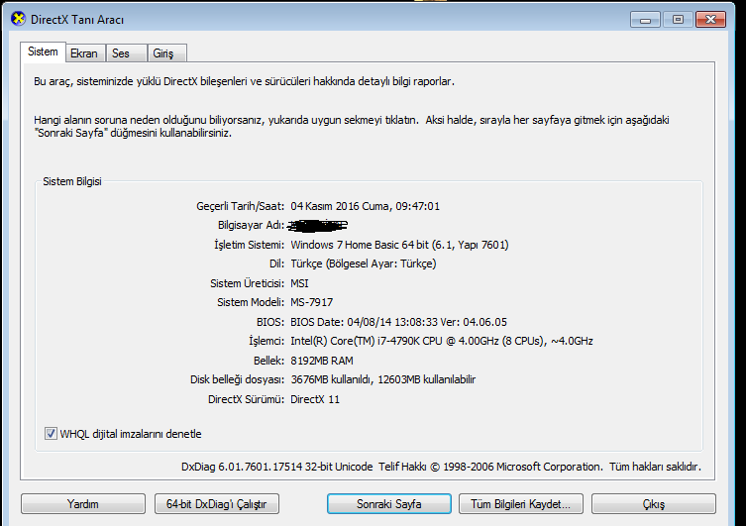Click the Bilgisayar Adı label
Viewport: 746px width, 526px height.
coord(251,226)
